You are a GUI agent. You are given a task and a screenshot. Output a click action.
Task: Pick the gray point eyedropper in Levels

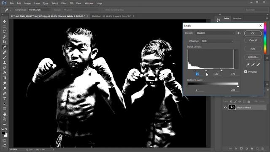tap(253, 65)
